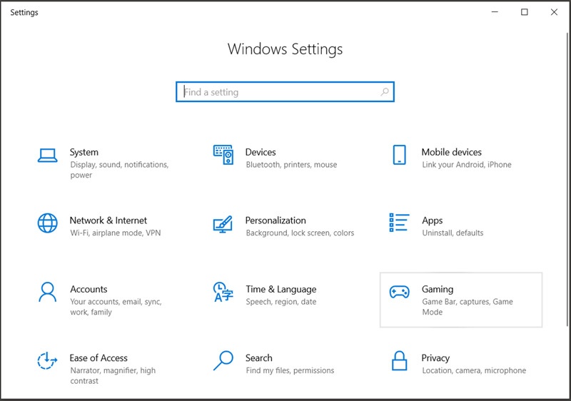Screen dimensions: 571x401
Task: Click "Link your Android, iPhone" description
Action: 467,165
